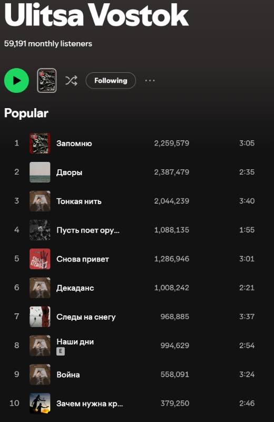Click the Декаданс cover art
Screen dimensions: 274x422
(x=40, y=288)
